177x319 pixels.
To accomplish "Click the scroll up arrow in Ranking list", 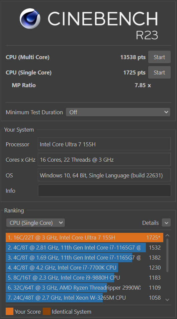I will (x=167, y=235).
